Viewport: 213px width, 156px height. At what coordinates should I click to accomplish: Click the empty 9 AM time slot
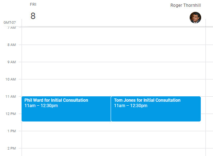click(114, 70)
